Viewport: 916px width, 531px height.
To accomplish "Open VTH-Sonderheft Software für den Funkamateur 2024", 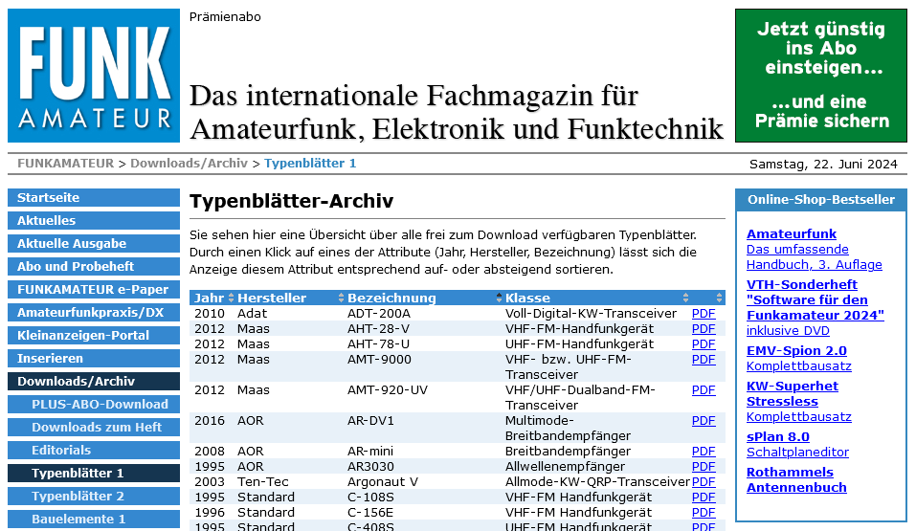I will 815,299.
